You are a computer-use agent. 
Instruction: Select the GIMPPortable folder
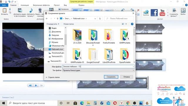(x=125, y=36)
